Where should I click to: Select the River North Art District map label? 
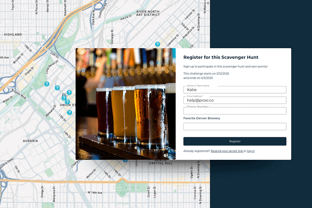(148, 13)
